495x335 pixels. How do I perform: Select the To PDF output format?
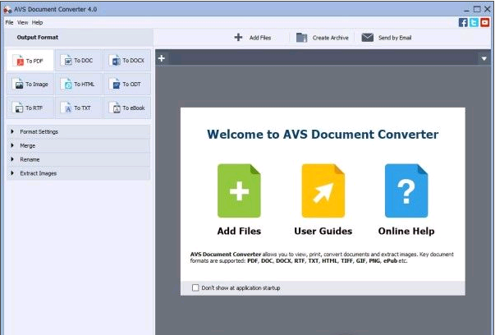click(x=30, y=60)
